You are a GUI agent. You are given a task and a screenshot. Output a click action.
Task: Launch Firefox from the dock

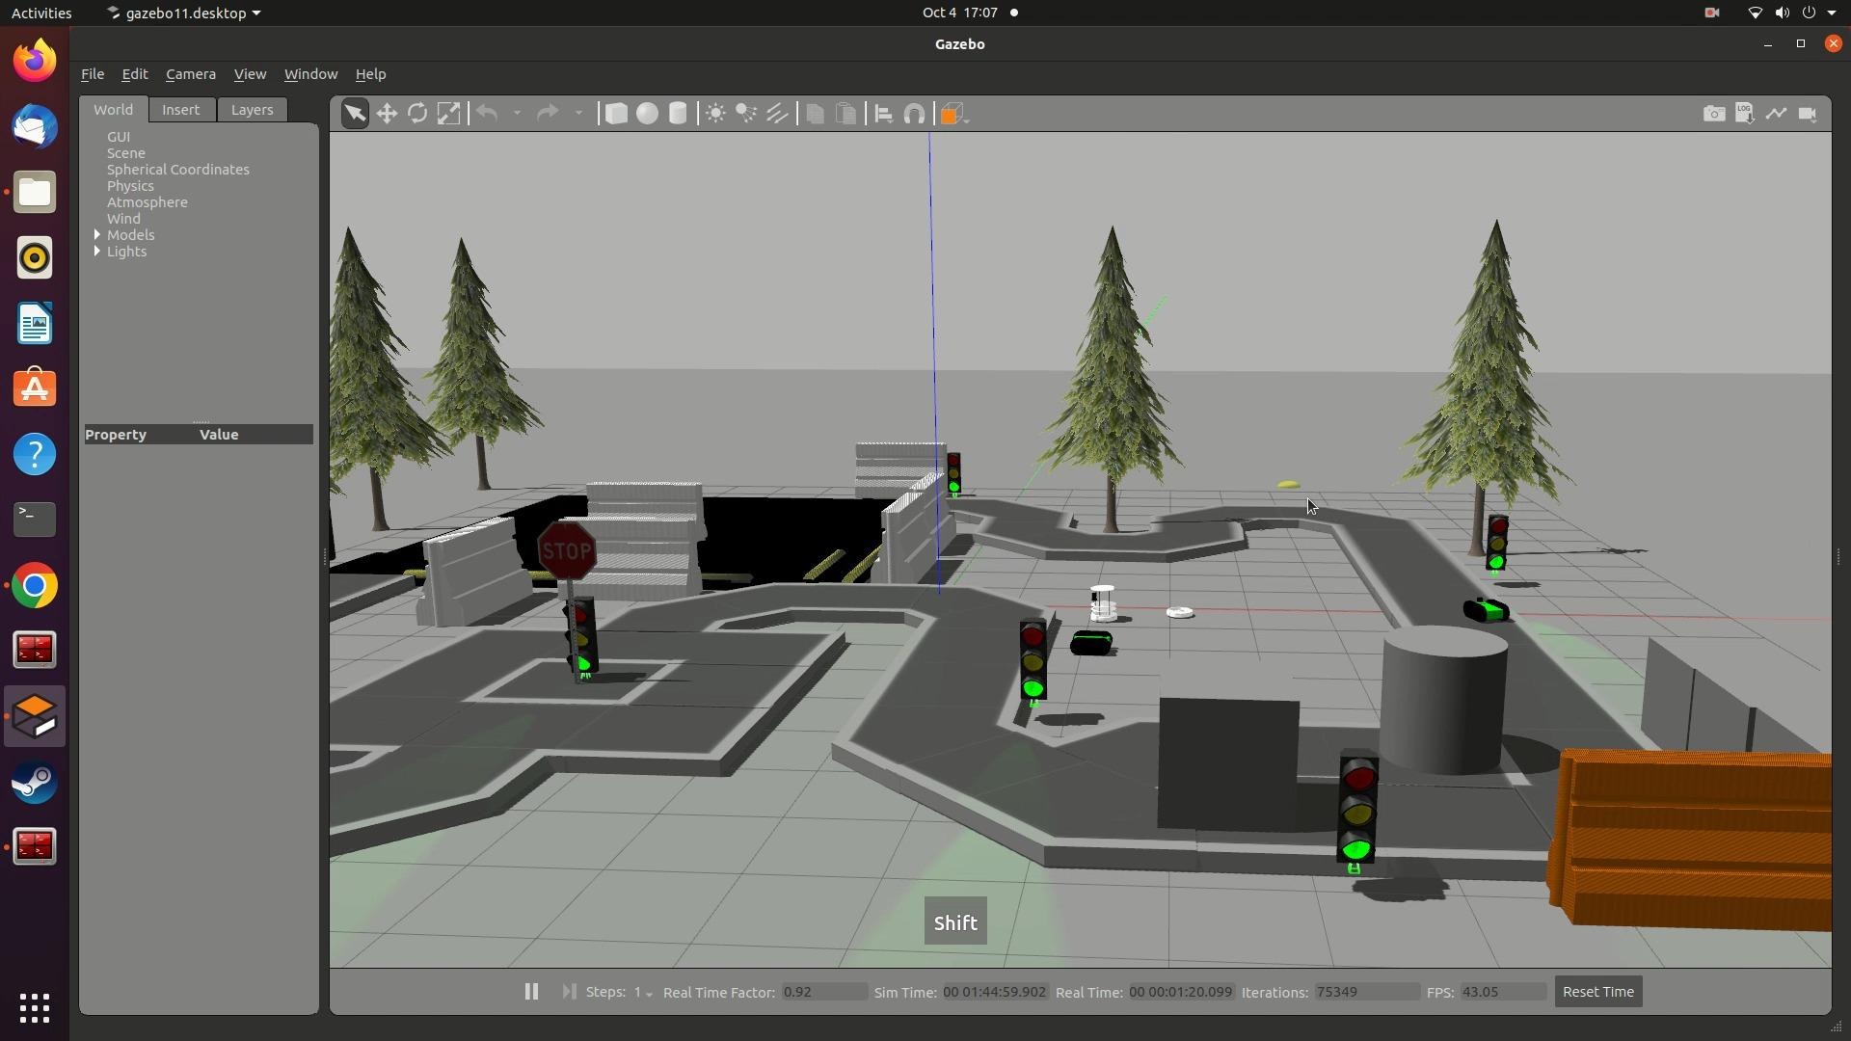[35, 61]
